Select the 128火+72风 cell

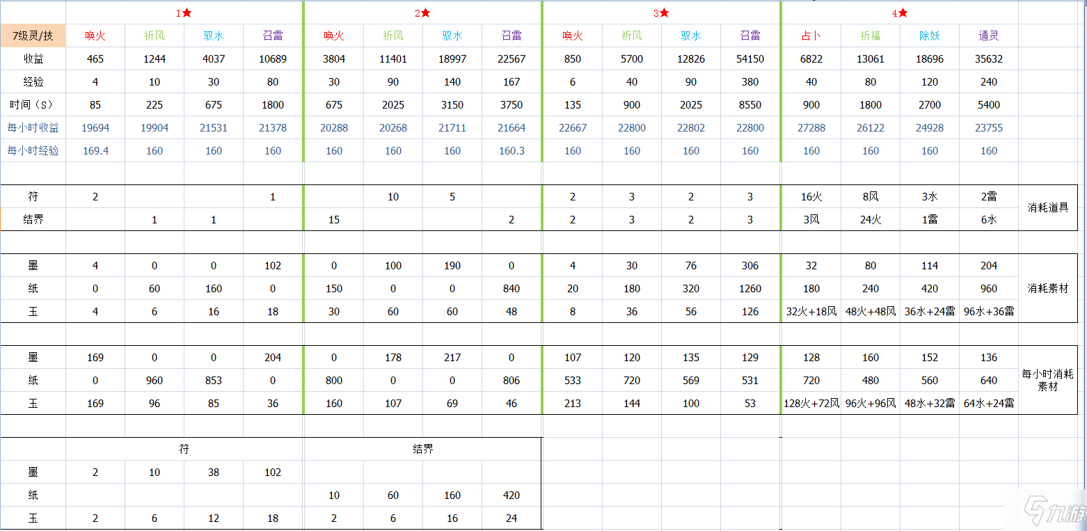(811, 404)
